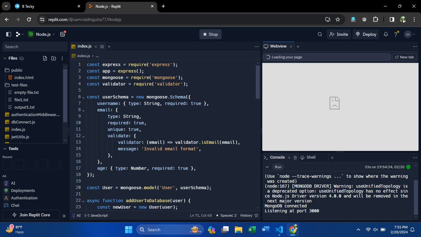The image size is (421, 237).
Task: Open empty-file.txt
Action: (x=26, y=92)
